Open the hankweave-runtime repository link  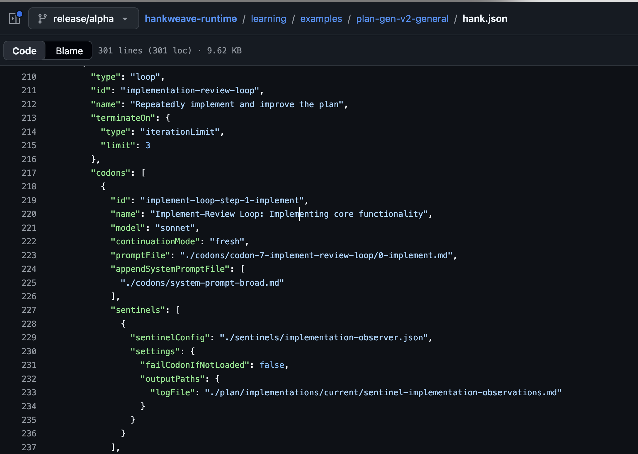[x=191, y=19]
